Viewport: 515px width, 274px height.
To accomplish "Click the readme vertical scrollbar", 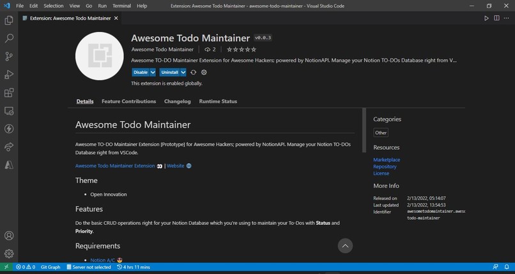I will click(364, 130).
